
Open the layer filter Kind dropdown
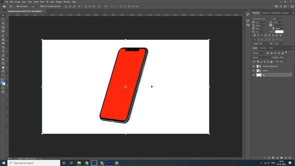point(259,53)
